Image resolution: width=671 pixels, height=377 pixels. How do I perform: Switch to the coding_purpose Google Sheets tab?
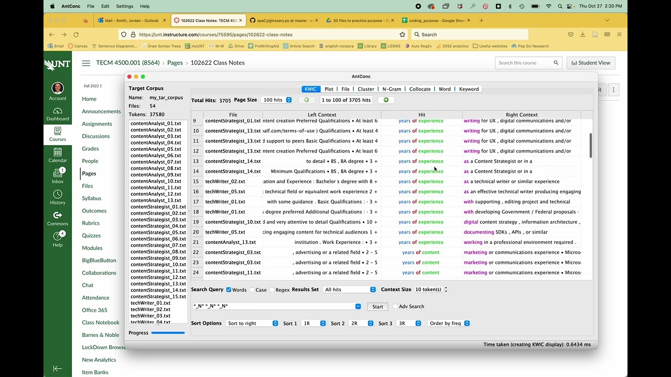(x=436, y=20)
